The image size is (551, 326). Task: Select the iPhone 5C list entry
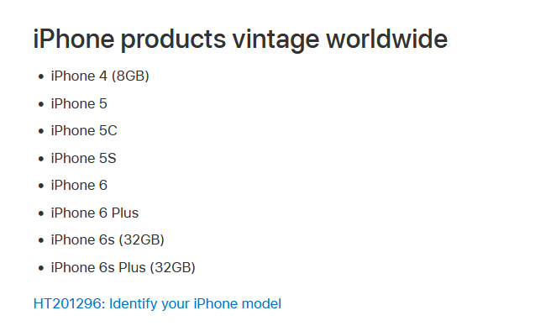[84, 131]
